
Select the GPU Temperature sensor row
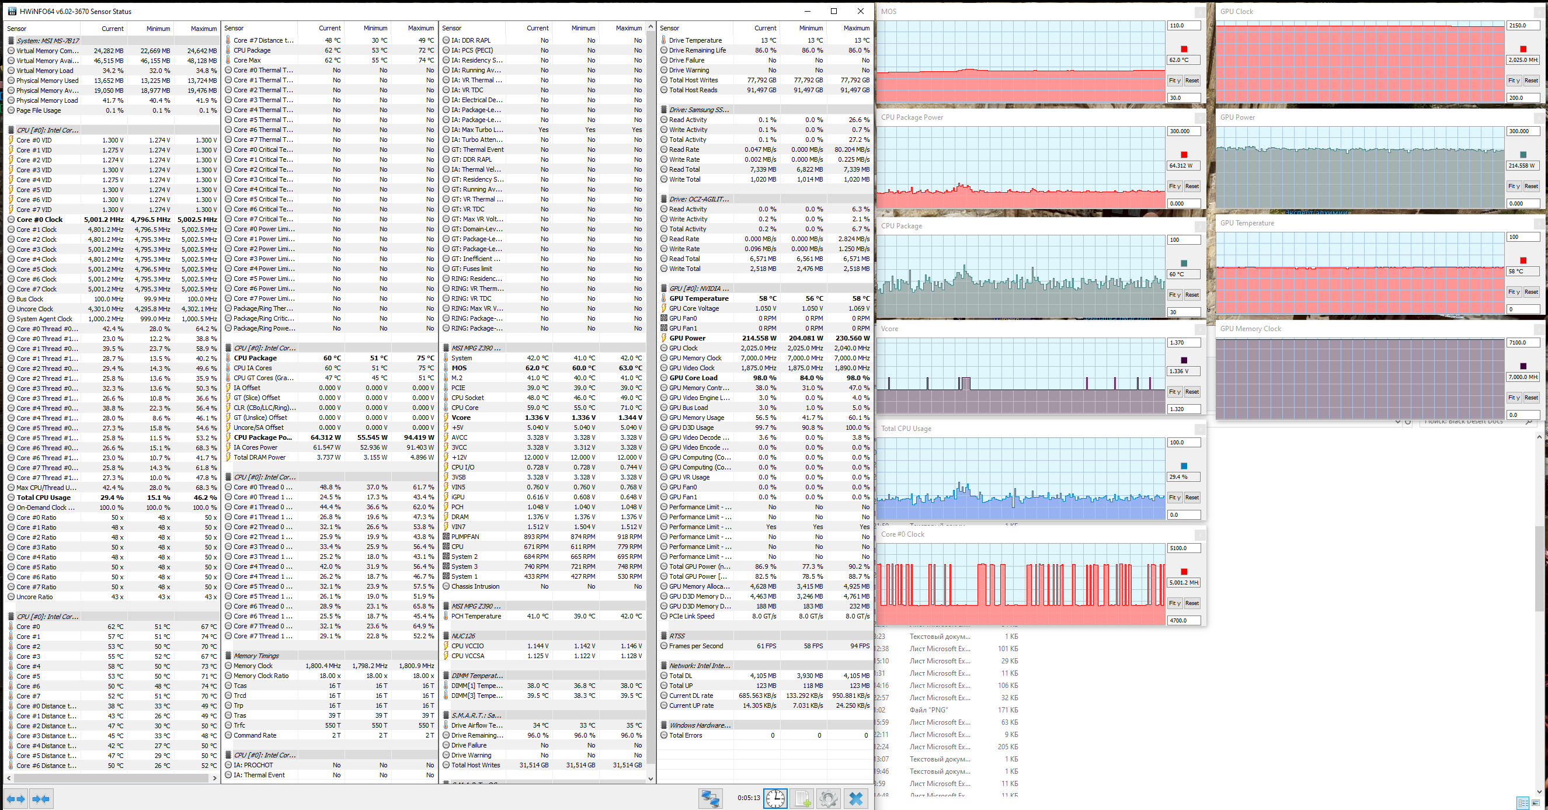(698, 298)
